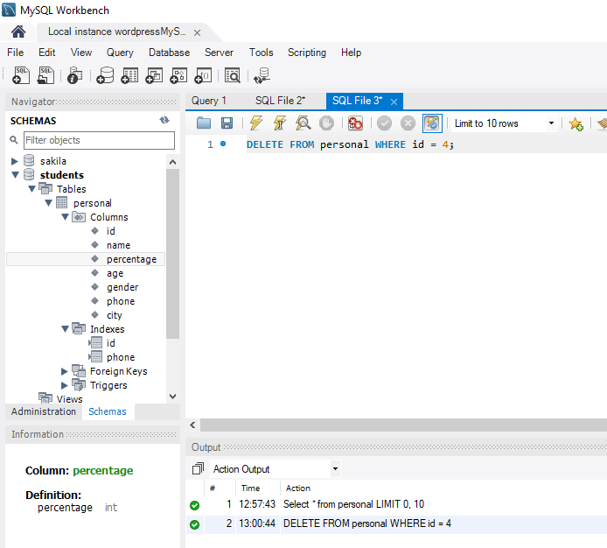Collapse the students schema
Screen dimensions: 607x548
[x=15, y=175]
